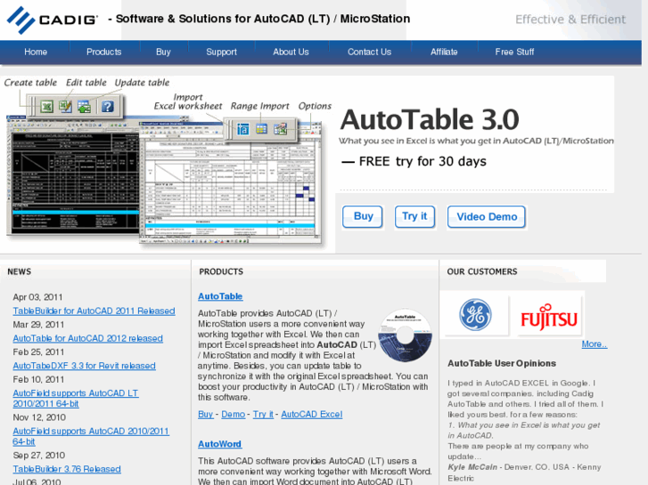Open the AutoWord product heading link
This screenshot has width=648, height=485.
(x=220, y=444)
